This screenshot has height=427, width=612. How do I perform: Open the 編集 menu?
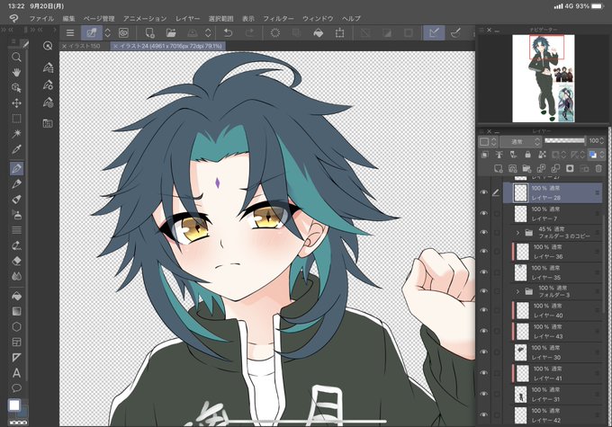pyautogui.click(x=68, y=19)
